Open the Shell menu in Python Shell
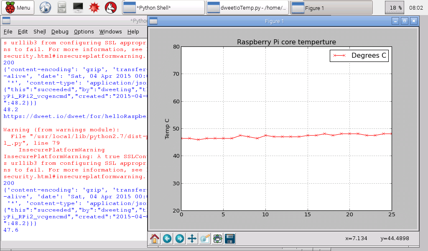Screen dimensions: 428x251 (40, 32)
